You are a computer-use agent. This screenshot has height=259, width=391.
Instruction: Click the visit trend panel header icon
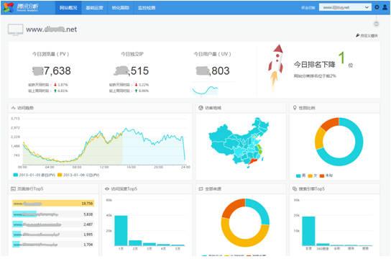pos(13,108)
